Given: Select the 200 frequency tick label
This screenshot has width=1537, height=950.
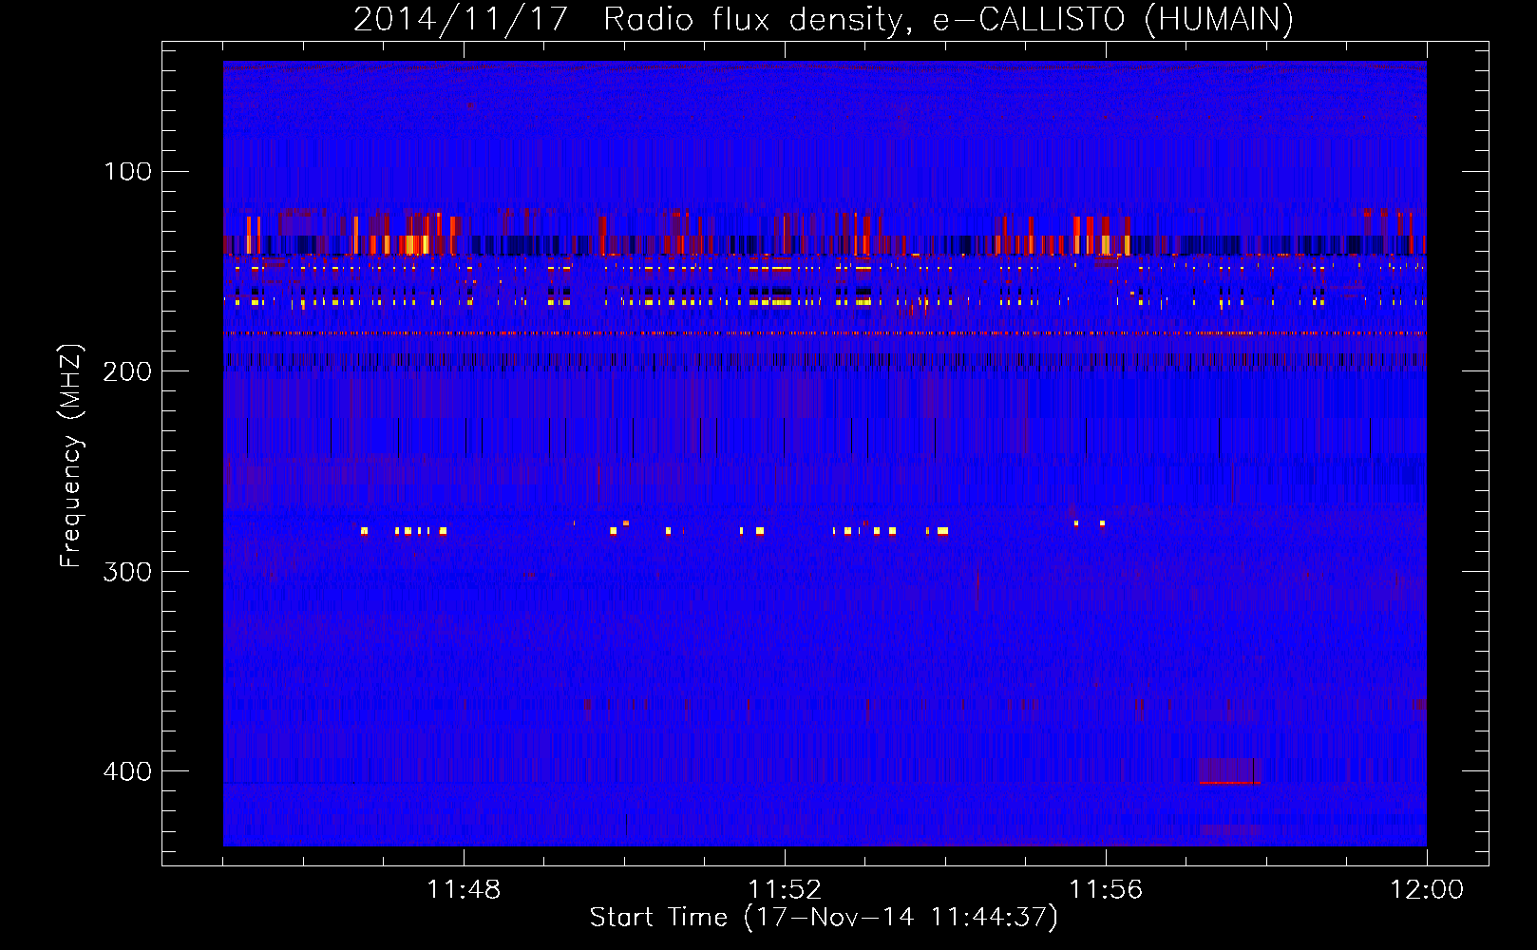Looking at the screenshot, I should (x=127, y=371).
